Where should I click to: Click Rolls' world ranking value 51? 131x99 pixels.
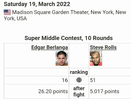coord(92,80)
